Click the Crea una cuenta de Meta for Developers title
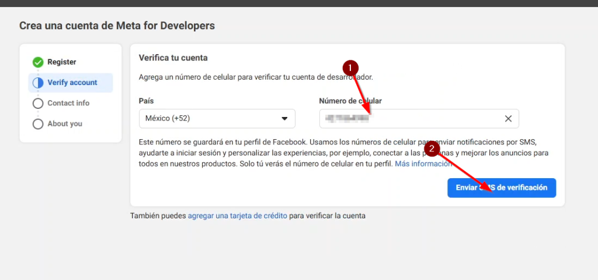 click(117, 26)
